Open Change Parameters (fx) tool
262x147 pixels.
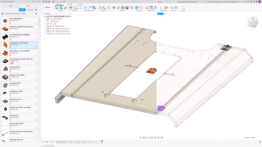click(x=118, y=8)
